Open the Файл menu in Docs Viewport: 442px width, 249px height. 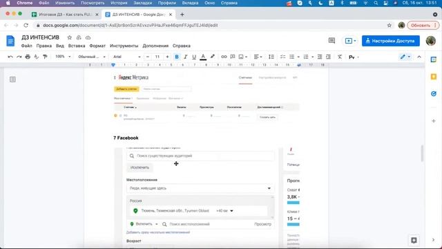26,46
